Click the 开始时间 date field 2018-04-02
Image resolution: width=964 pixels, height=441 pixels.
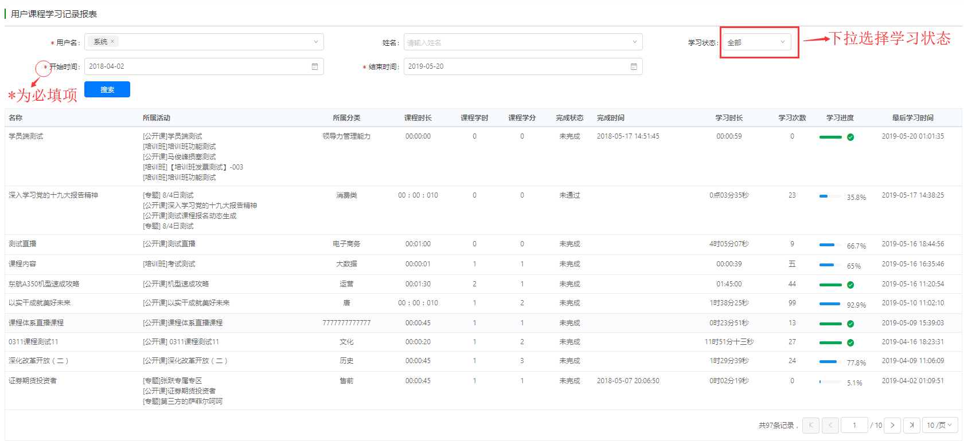(x=204, y=66)
